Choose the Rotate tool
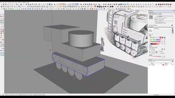 [x=1, y=31]
